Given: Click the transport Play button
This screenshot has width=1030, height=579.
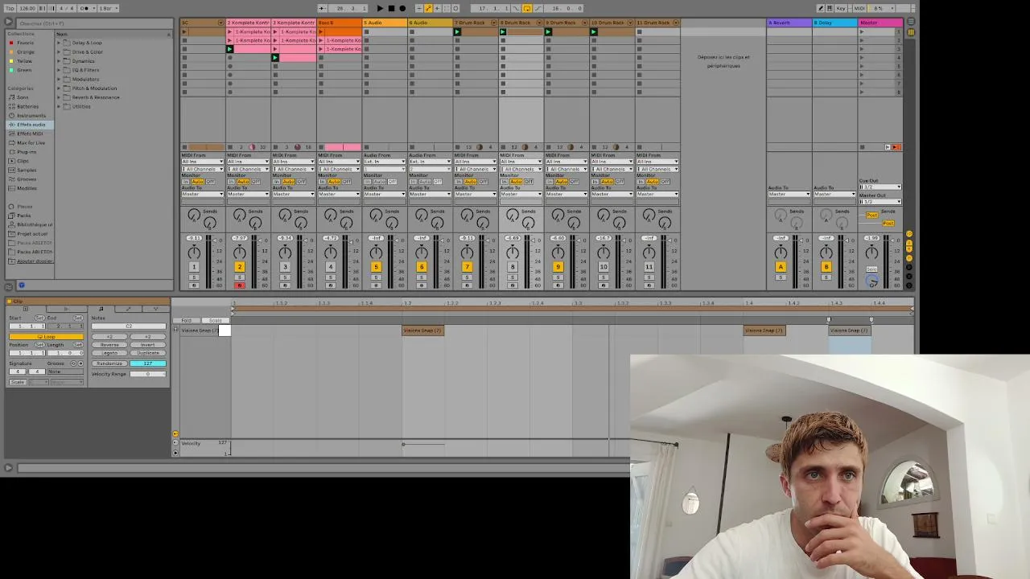Looking at the screenshot, I should [x=380, y=8].
